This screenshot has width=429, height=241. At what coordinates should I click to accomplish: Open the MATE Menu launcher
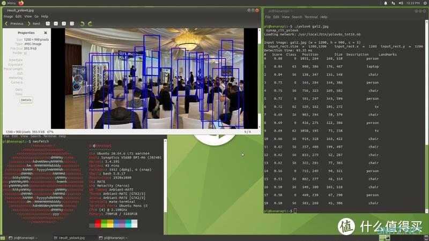(x=9, y=3)
